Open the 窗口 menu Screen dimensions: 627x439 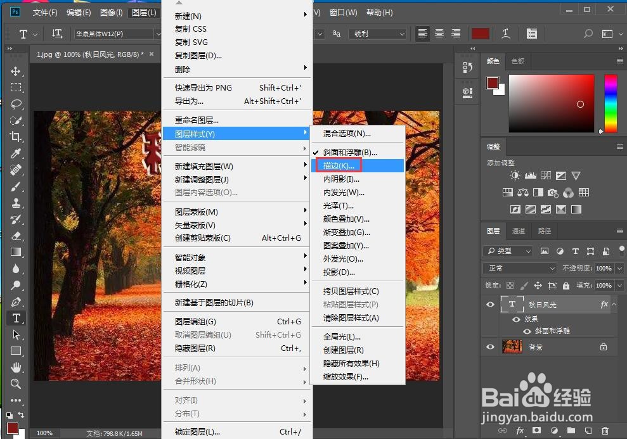(x=342, y=12)
